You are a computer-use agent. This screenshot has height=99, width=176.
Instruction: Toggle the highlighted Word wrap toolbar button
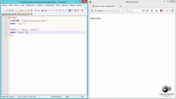tap(70, 10)
